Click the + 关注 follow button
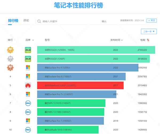This screenshot has height=134, width=160. [x=151, y=21]
